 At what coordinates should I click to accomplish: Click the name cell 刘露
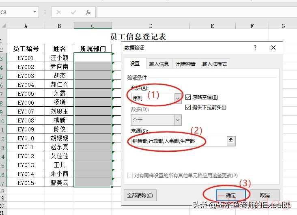tap(59, 93)
